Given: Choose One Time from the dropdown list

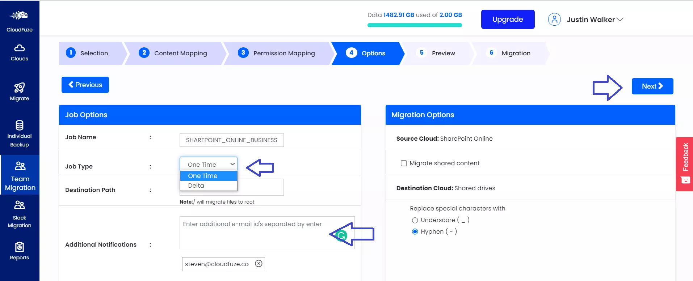Looking at the screenshot, I should click(x=209, y=176).
